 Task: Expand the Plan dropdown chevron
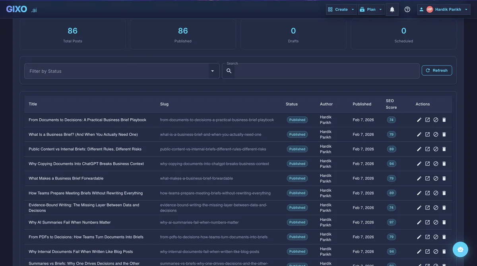coord(380,9)
